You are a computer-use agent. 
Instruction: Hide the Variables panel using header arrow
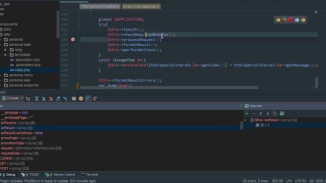click(x=240, y=106)
